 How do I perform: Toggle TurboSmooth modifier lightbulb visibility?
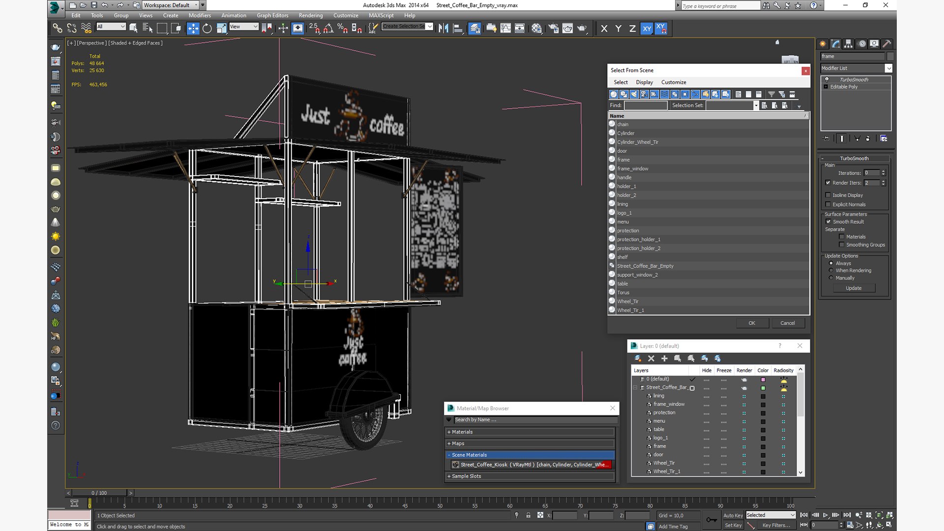tap(826, 80)
